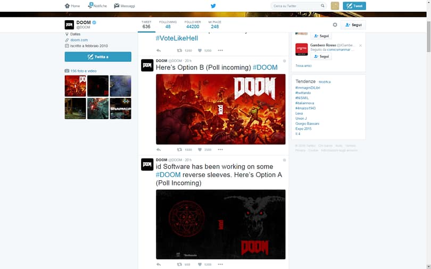Click the 20 h timestamp on Option B tweet
This screenshot has width=431, height=269.
[x=188, y=61]
